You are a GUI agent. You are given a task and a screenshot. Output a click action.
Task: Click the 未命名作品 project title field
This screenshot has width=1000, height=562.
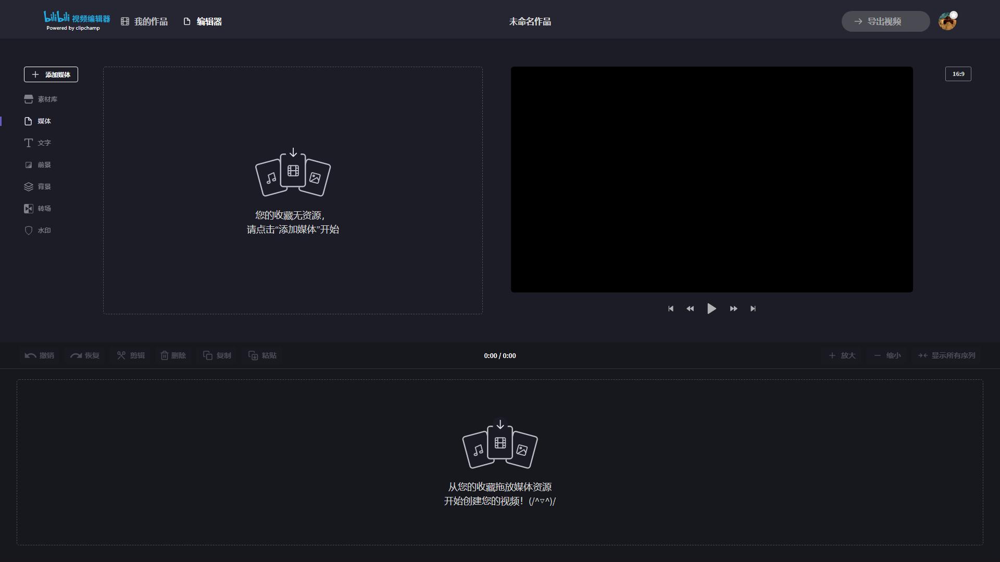click(x=530, y=21)
